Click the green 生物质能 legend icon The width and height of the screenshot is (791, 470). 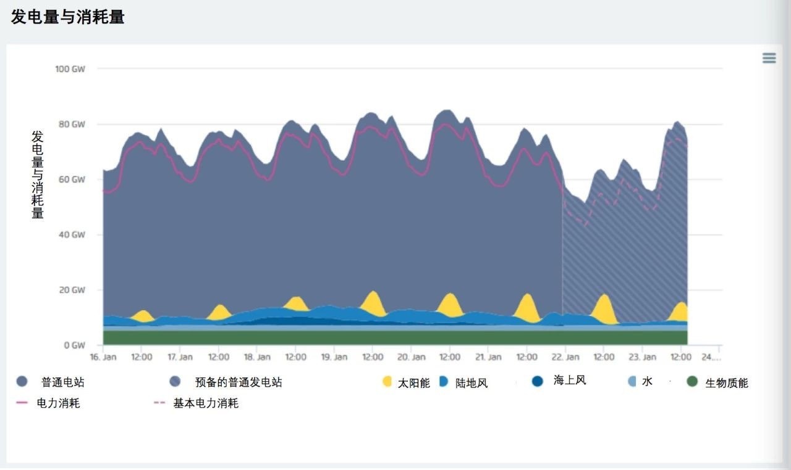[x=692, y=382]
